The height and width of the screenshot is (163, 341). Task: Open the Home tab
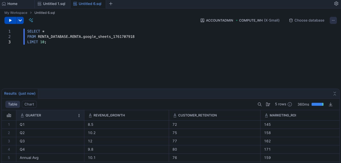click(x=10, y=4)
